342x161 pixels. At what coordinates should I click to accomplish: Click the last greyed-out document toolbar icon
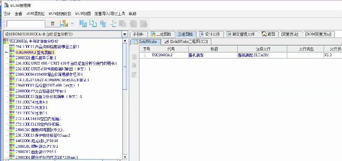click(144, 24)
